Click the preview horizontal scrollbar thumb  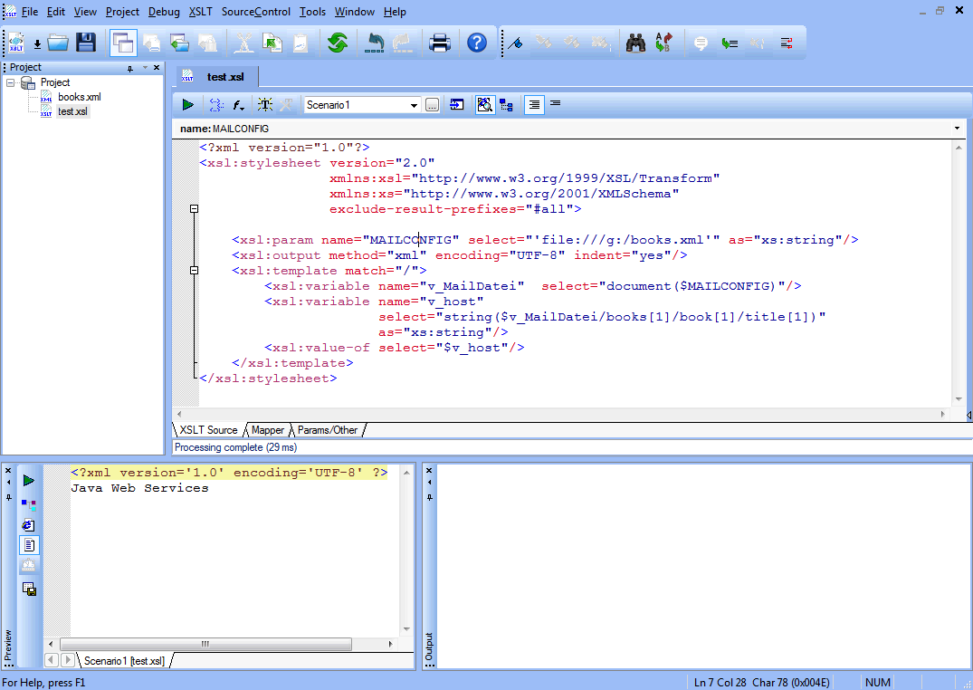205,644
